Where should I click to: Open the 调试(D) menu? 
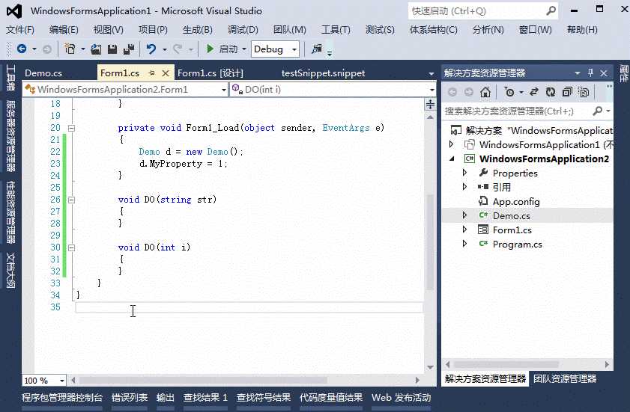[x=243, y=30]
